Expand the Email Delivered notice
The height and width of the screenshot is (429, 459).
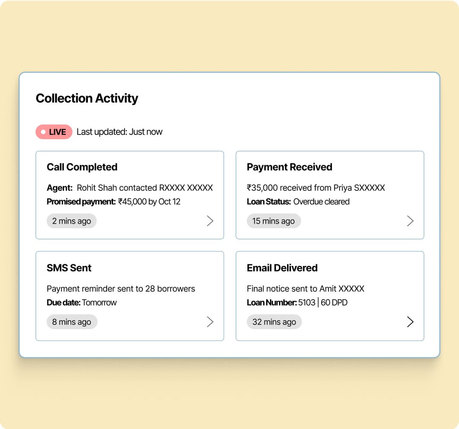(410, 321)
